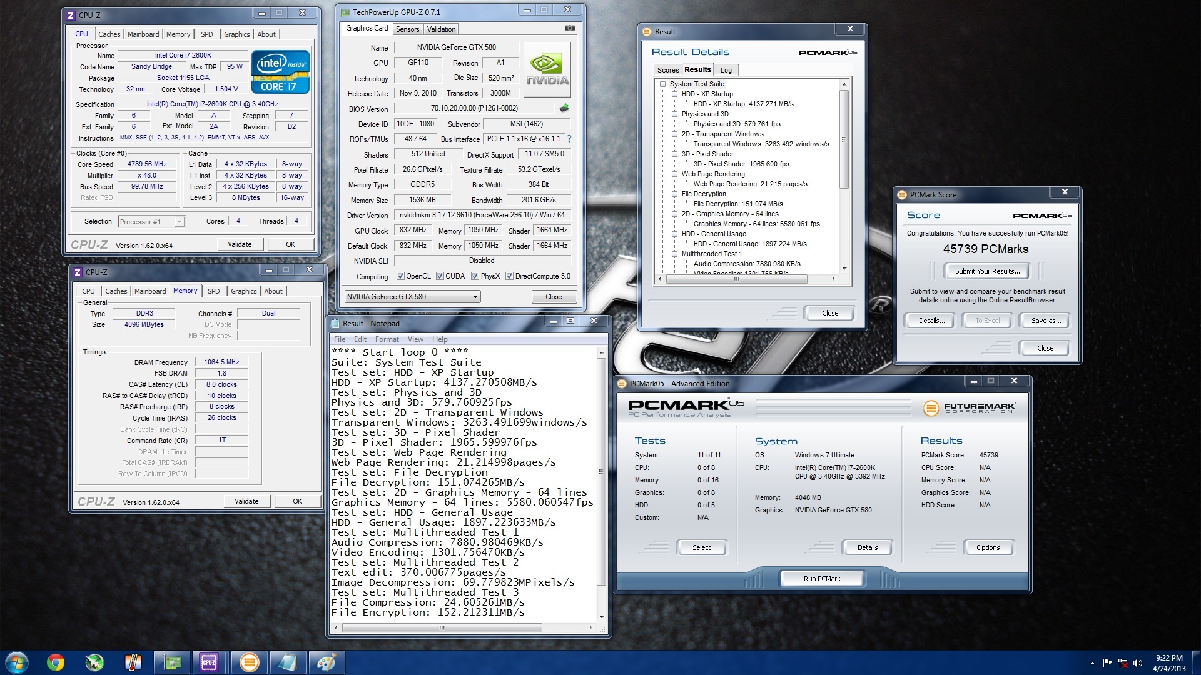Toggle the PhysX checkbox

(475, 276)
